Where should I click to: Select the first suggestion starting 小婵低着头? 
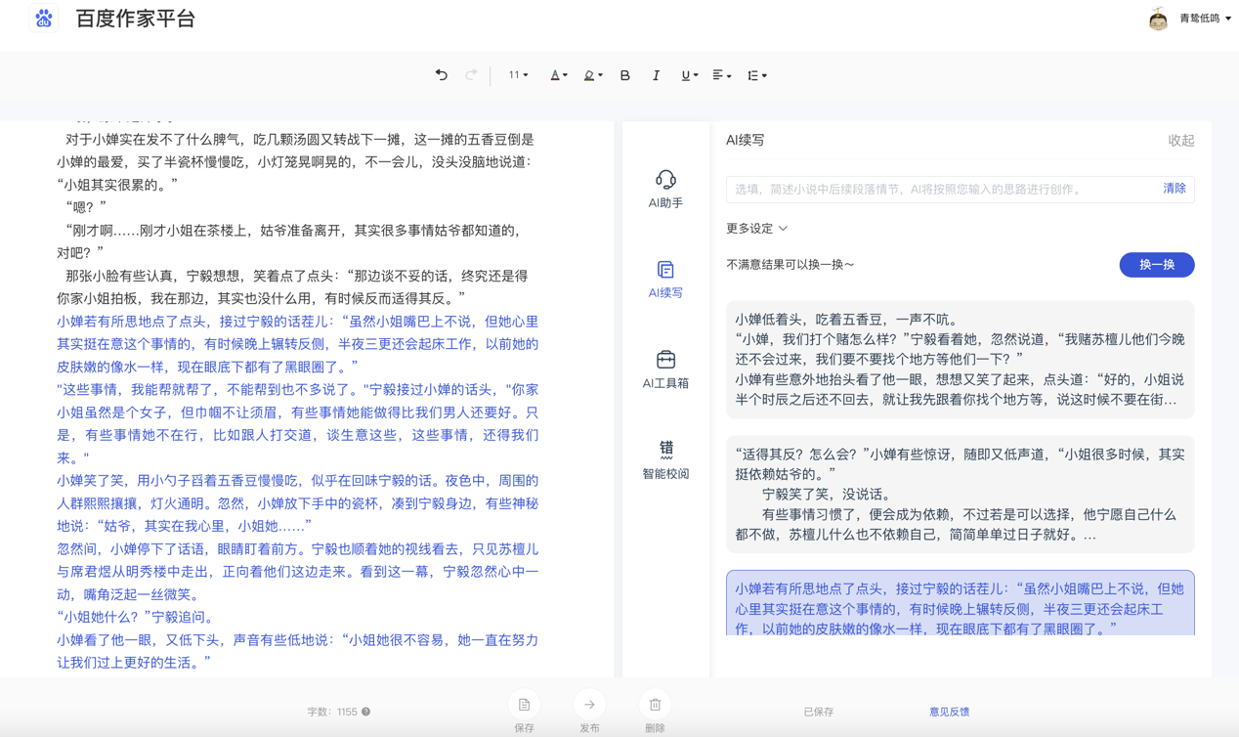[961, 359]
